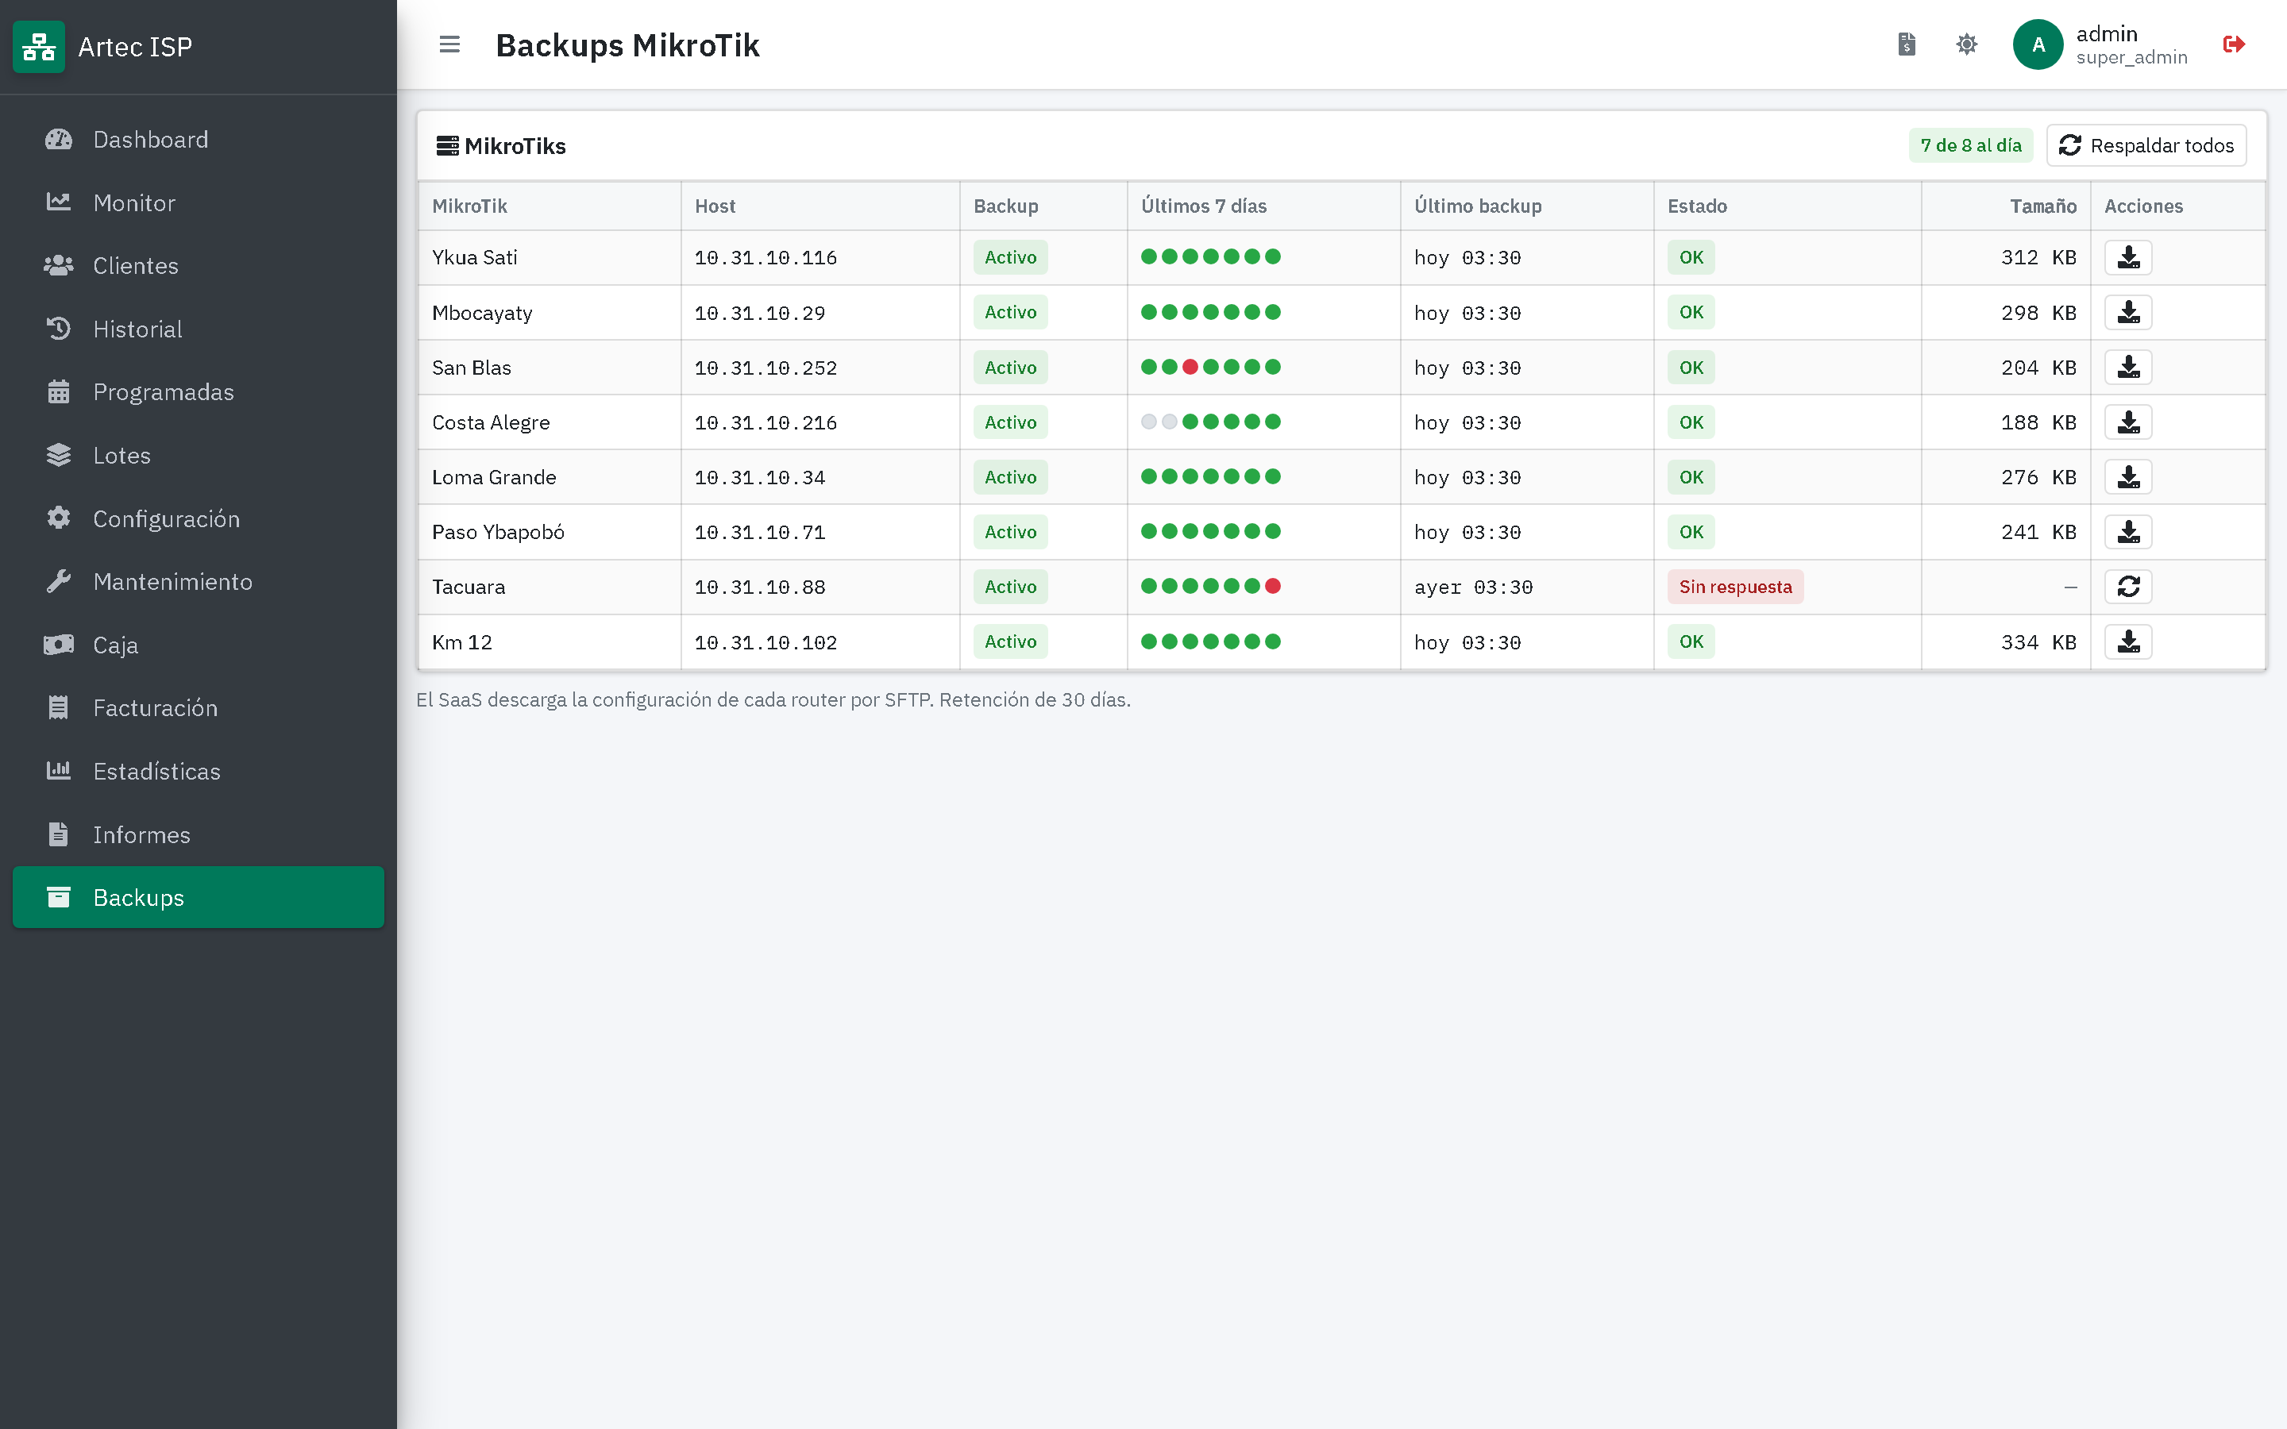
Task: Open Caja section
Action: [x=199, y=645]
